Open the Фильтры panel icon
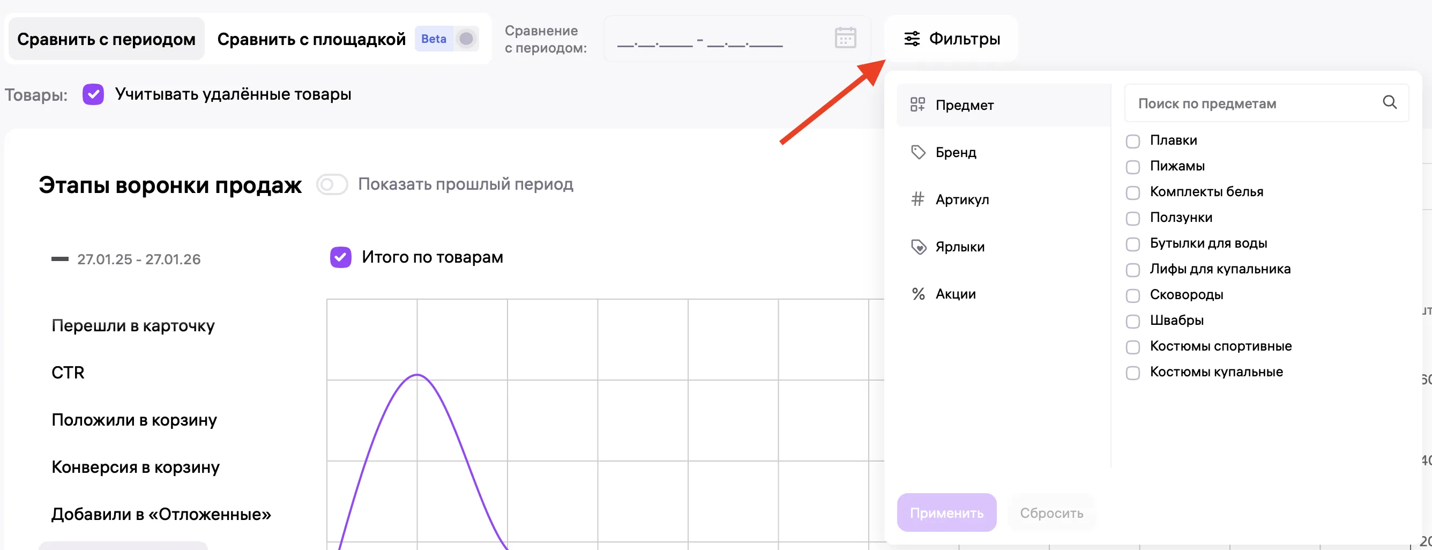The image size is (1432, 550). click(x=912, y=39)
